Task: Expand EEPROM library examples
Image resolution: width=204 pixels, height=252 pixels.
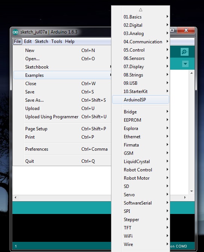Action: [140, 120]
